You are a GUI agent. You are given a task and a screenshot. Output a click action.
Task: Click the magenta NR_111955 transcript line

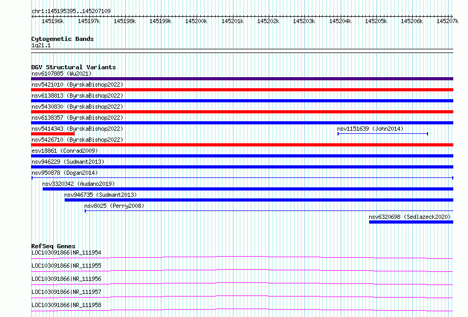[242, 270]
